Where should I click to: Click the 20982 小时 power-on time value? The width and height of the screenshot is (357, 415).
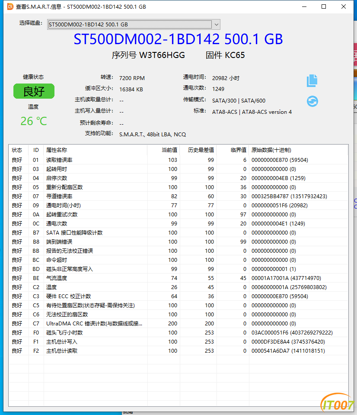pos(226,78)
